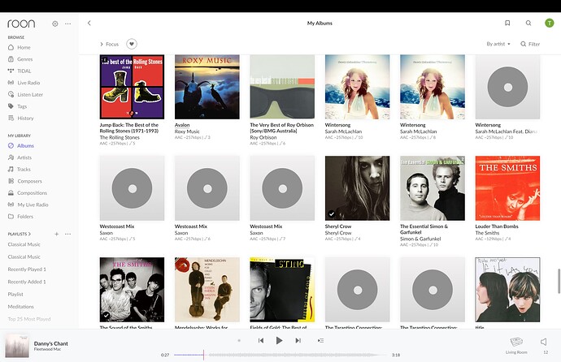
Task: Skip to previous track
Action: pyautogui.click(x=261, y=341)
